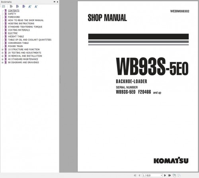Click the bookmark icon beside SAFETY

[x=6, y=14]
